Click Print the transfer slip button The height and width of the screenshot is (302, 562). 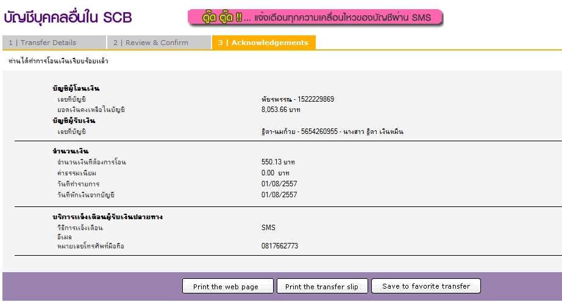click(x=322, y=286)
